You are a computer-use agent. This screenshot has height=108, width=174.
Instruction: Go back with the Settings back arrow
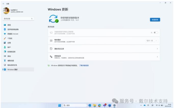tap(3, 4)
